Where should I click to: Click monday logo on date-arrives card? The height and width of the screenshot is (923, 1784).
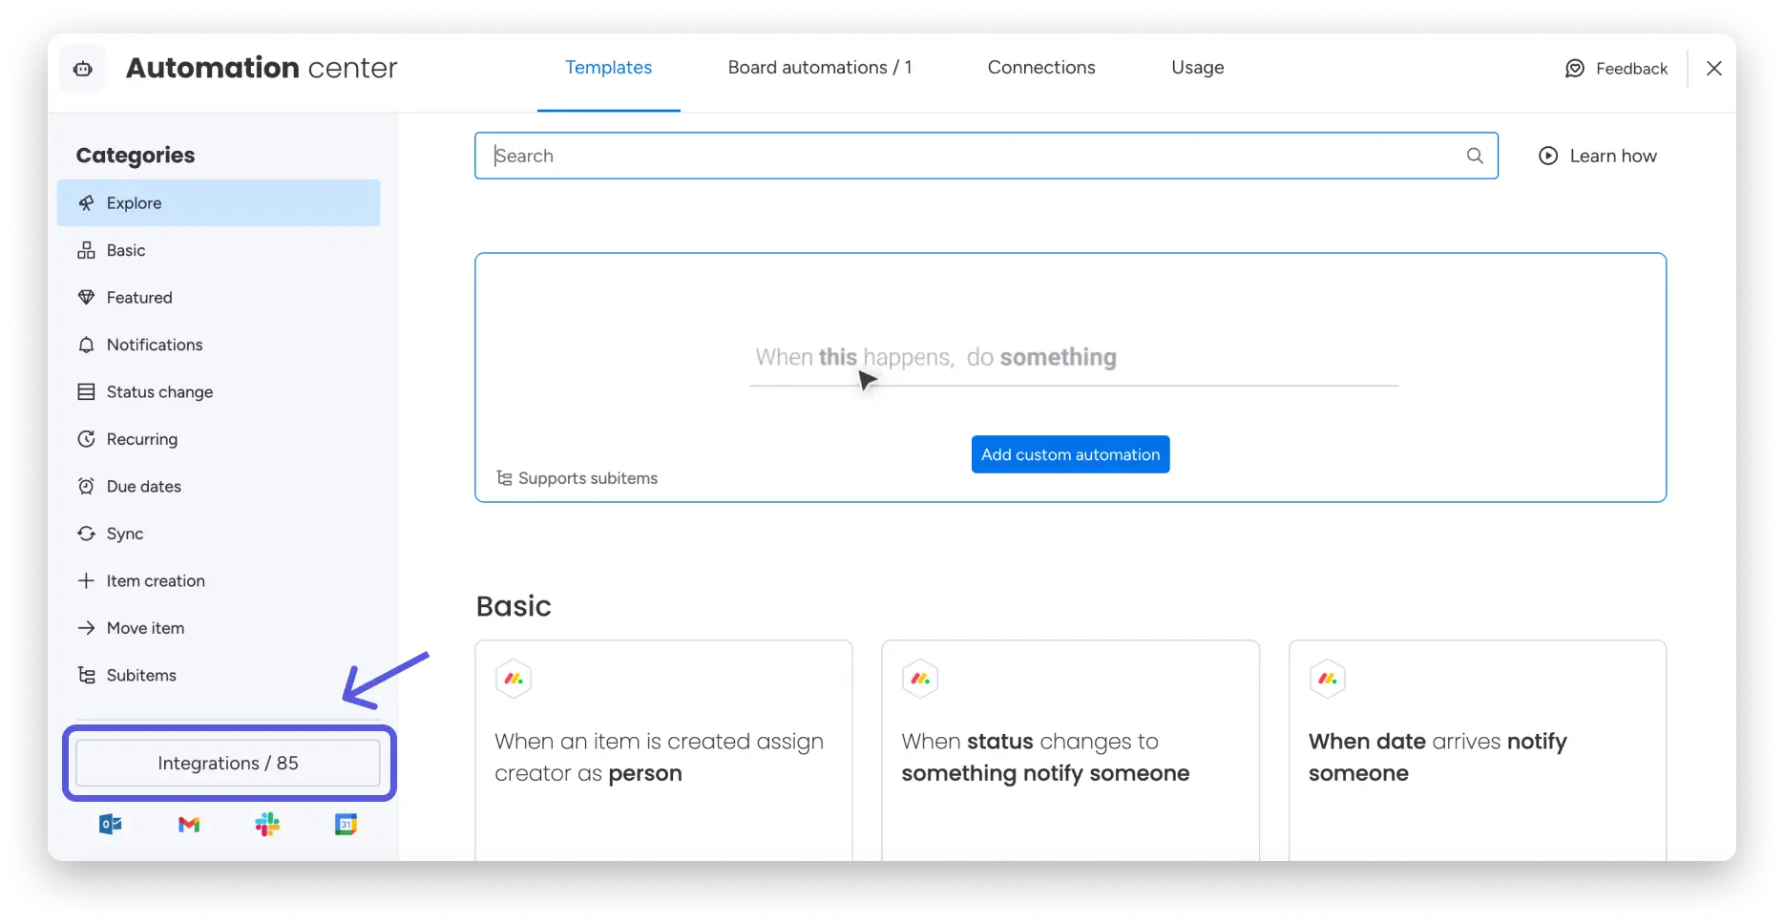[1328, 679]
